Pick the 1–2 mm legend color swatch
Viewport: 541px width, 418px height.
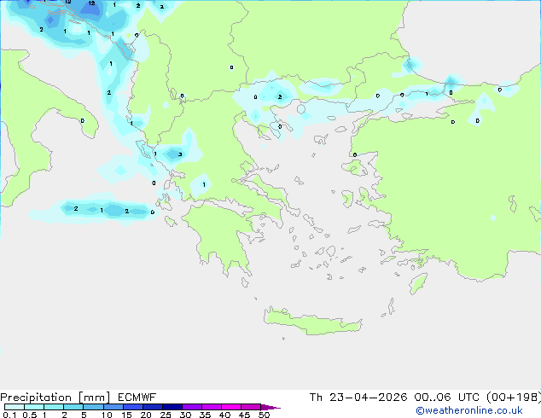point(54,407)
